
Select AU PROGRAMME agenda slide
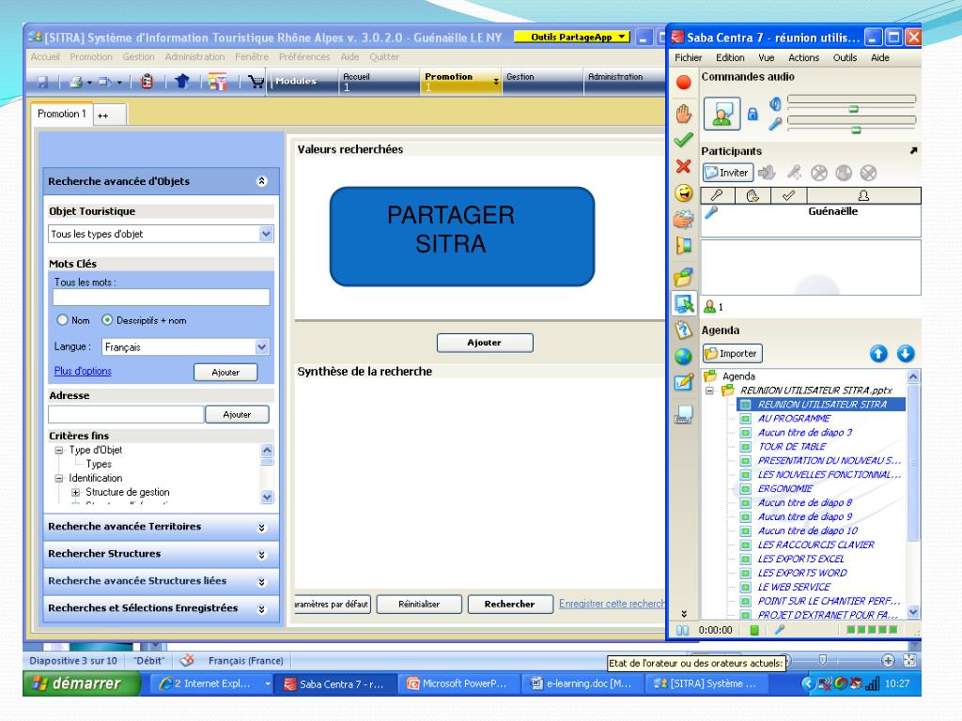coord(794,419)
